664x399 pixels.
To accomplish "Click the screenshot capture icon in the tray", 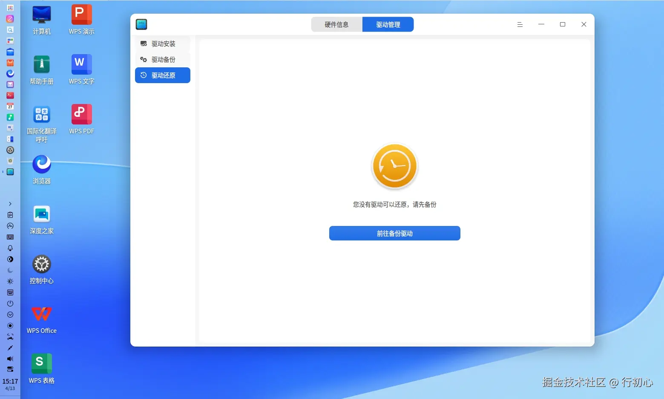I will 10,337.
